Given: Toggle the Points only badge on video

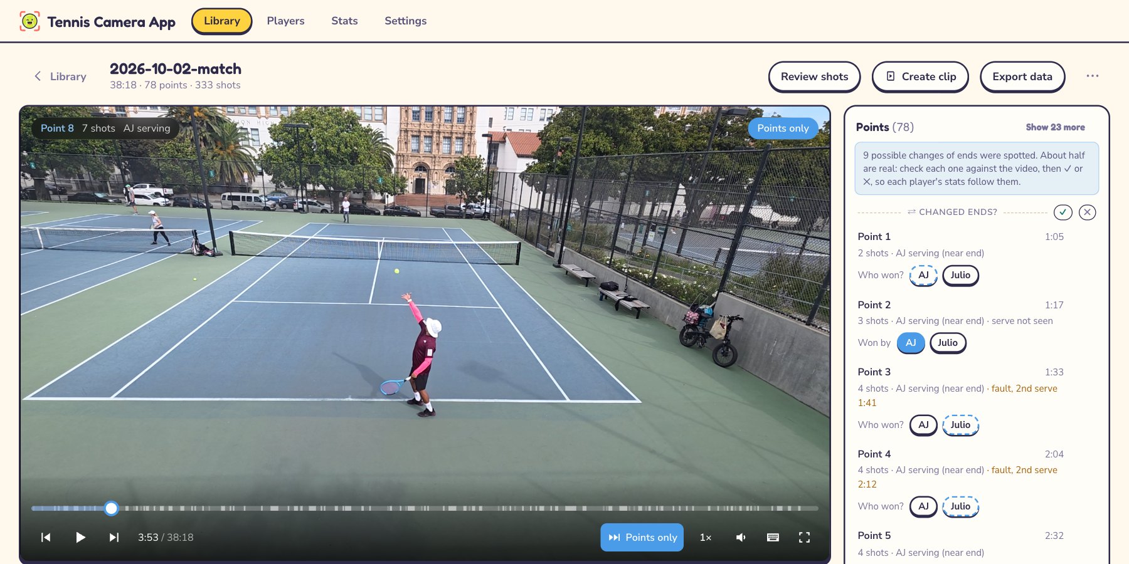Looking at the screenshot, I should point(783,128).
